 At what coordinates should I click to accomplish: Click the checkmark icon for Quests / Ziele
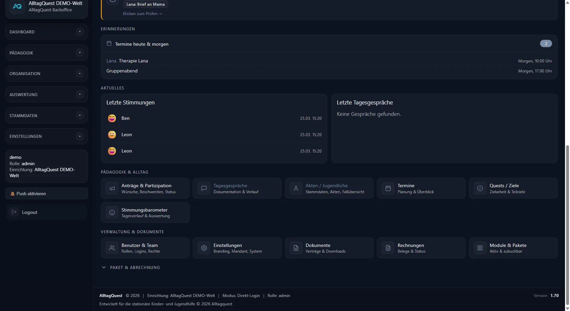tap(480, 189)
